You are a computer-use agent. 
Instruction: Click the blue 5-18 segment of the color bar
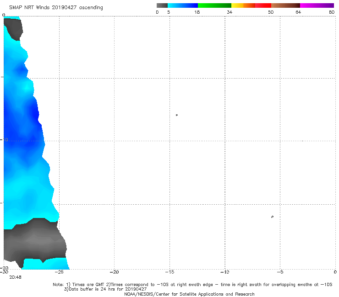click(x=183, y=5)
